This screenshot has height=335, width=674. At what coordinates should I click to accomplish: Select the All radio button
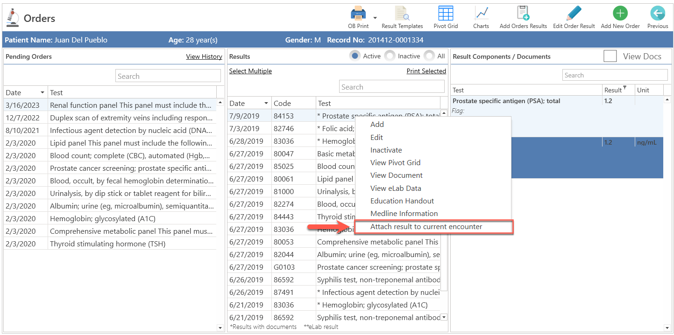point(429,56)
